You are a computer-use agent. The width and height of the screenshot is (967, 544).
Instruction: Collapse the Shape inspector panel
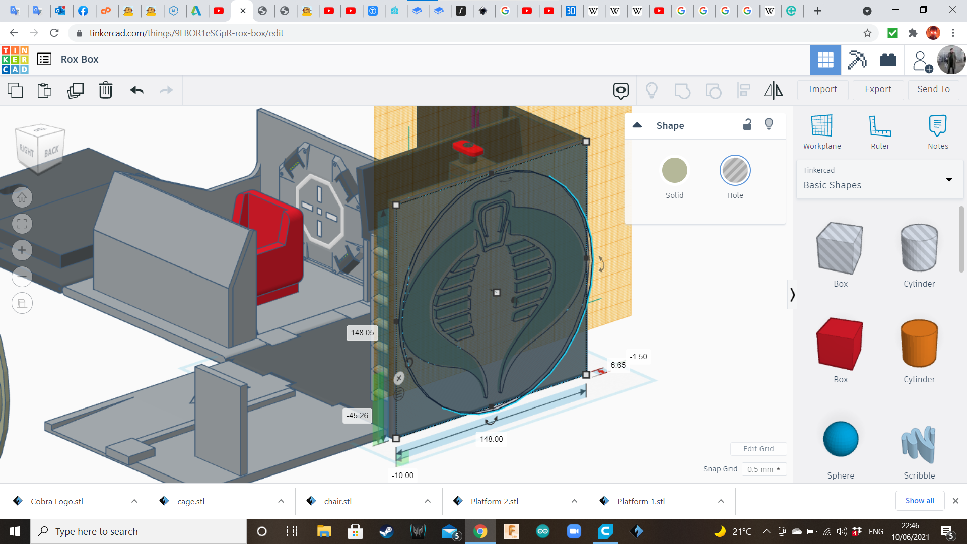pos(637,125)
